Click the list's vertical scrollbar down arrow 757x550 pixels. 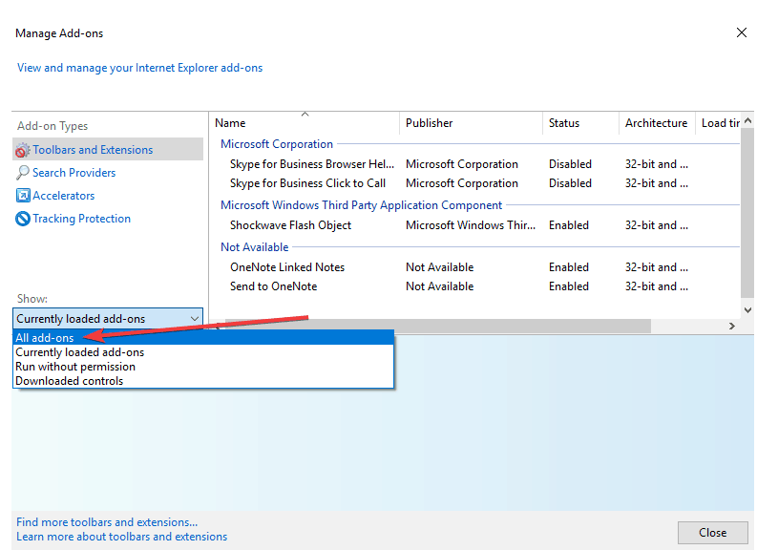pyautogui.click(x=747, y=310)
